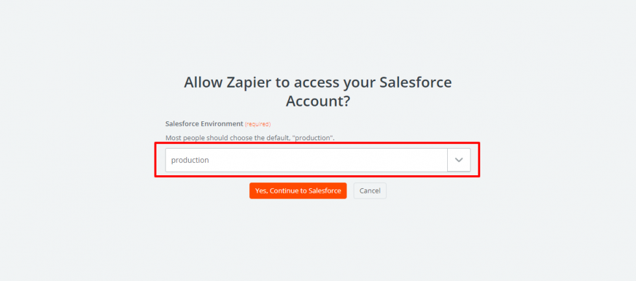Expand the Salesforce Environment dropdown arrow
This screenshot has width=636, height=281.
click(459, 160)
